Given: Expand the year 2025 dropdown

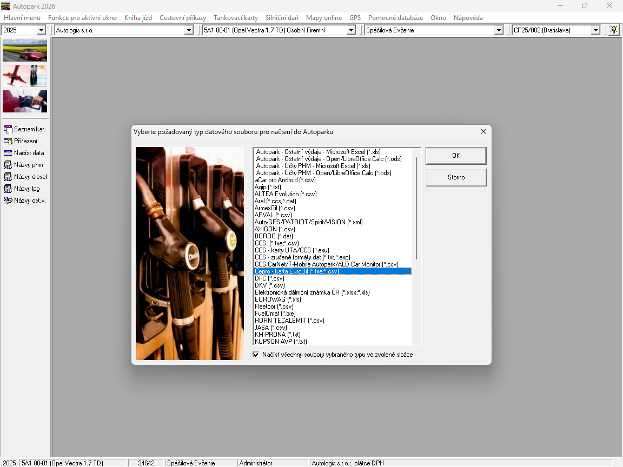Looking at the screenshot, I should point(41,30).
